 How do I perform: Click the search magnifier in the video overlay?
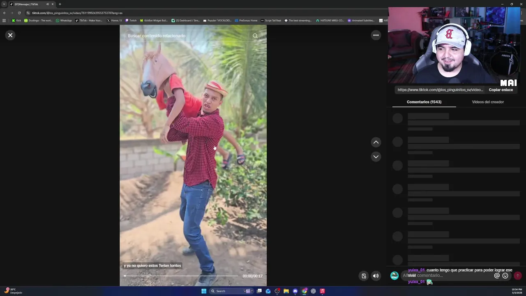coord(255,36)
